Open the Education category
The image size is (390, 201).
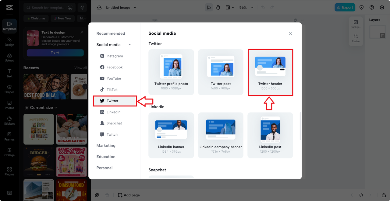click(106, 157)
